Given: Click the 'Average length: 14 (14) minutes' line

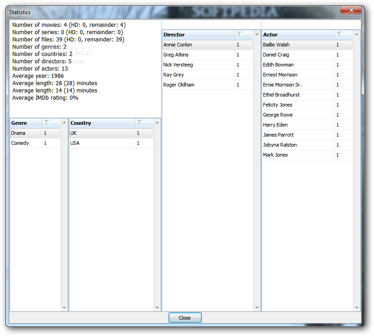Looking at the screenshot, I should (x=55, y=91).
